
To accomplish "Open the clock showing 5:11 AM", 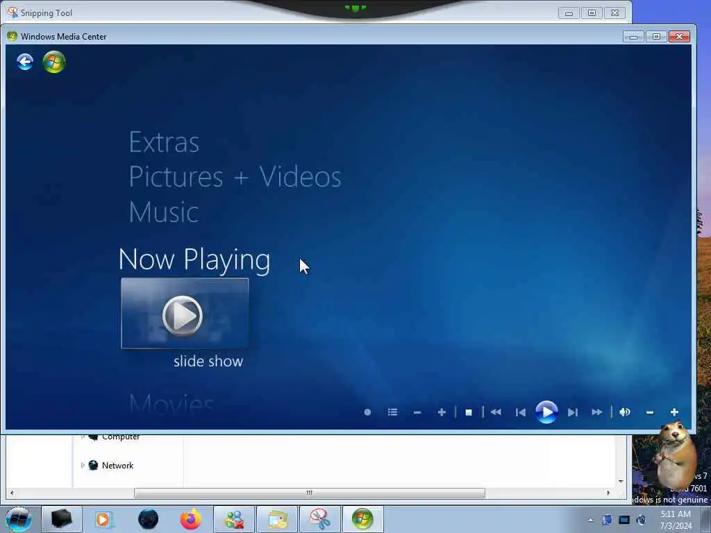I will (676, 520).
